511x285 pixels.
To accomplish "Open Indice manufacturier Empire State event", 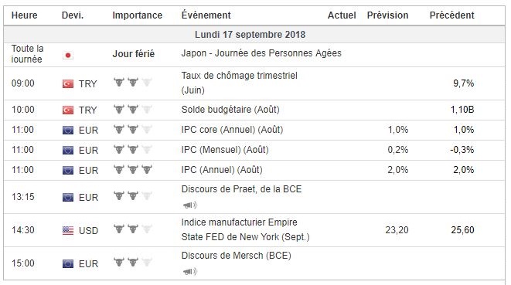I will pyautogui.click(x=245, y=229).
